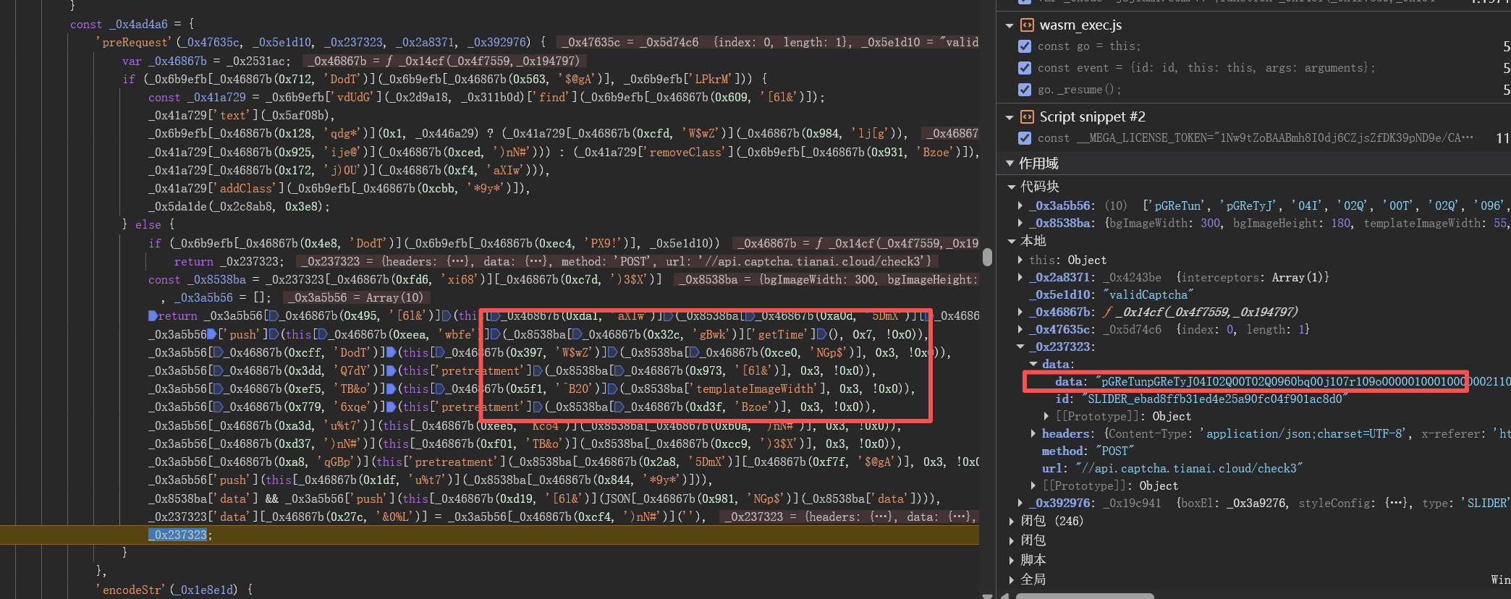1511x599 pixels.
Task: Expand the _0x3a5b56 array variable
Action: click(1020, 205)
